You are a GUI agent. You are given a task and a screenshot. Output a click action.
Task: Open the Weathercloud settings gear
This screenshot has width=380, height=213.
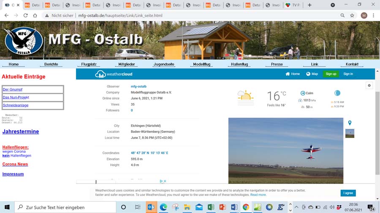pos(369,85)
